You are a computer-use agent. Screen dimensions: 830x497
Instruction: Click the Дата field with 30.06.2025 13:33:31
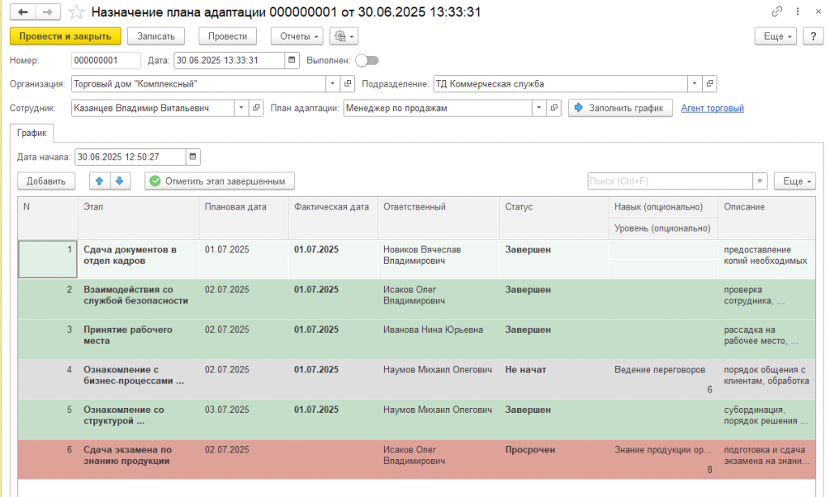[229, 60]
